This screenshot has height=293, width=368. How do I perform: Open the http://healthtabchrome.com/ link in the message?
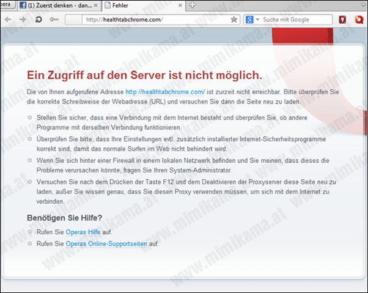click(165, 92)
